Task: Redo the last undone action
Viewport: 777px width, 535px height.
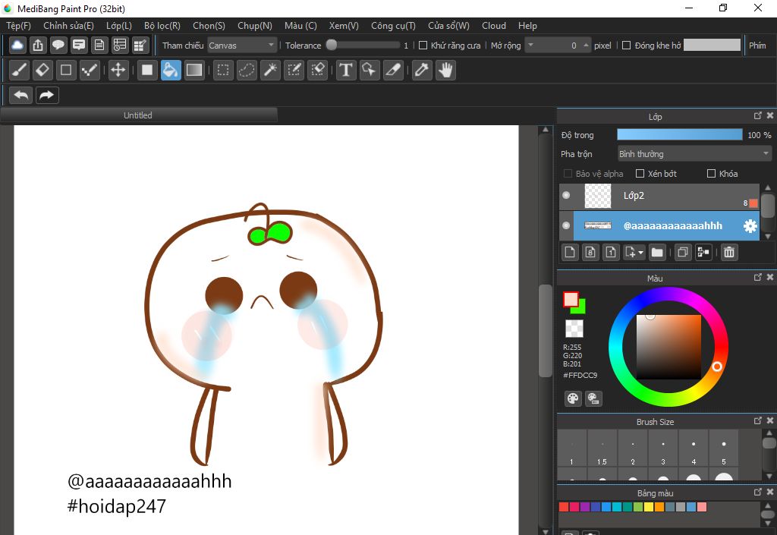Action: 47,95
